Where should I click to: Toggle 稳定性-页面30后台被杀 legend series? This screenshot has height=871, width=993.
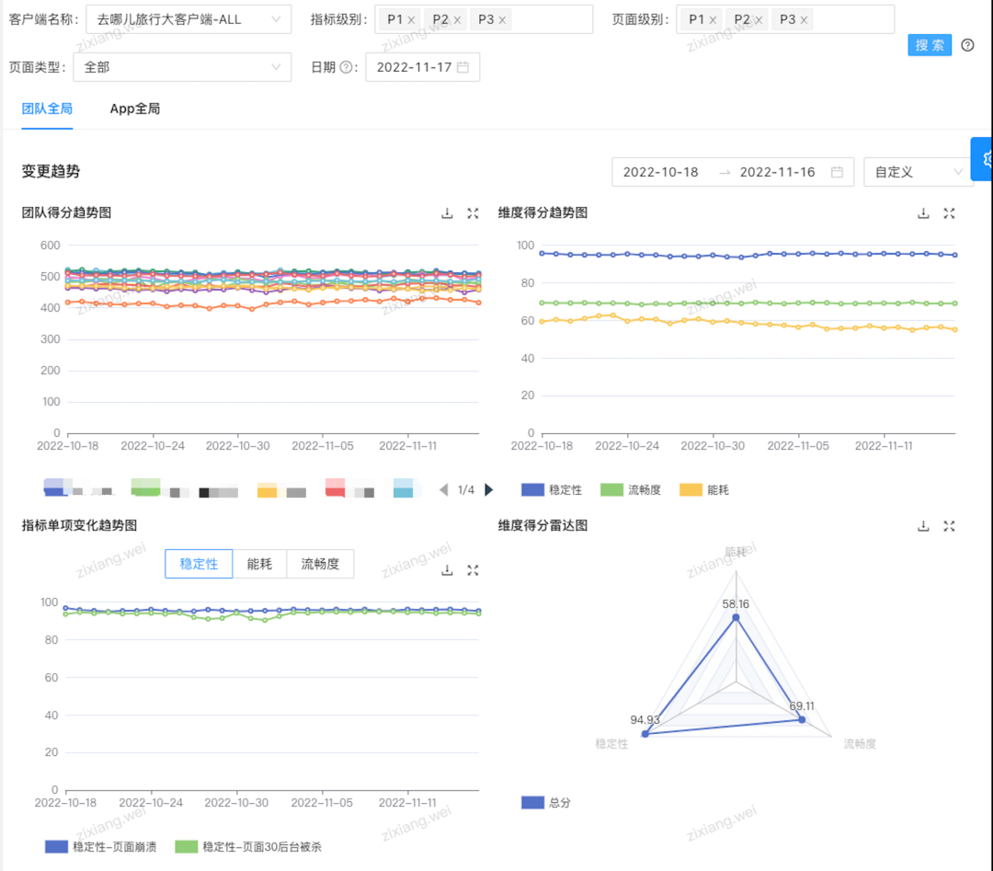[x=248, y=847]
